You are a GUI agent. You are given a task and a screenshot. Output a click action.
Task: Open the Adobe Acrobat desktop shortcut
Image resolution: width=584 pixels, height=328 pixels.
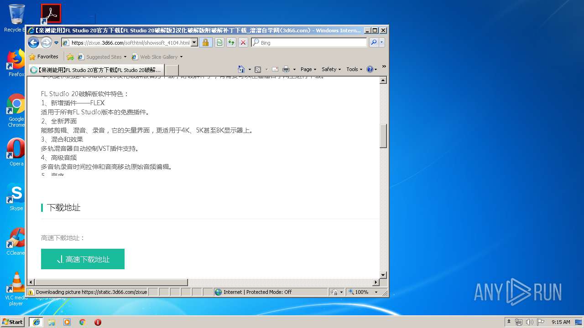point(51,14)
